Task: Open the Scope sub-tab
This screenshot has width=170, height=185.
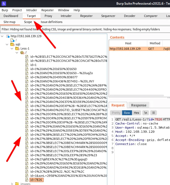Action: 28,22
